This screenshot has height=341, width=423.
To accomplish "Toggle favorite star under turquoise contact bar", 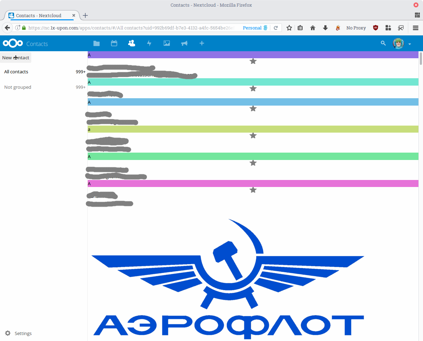I will [x=253, y=88].
